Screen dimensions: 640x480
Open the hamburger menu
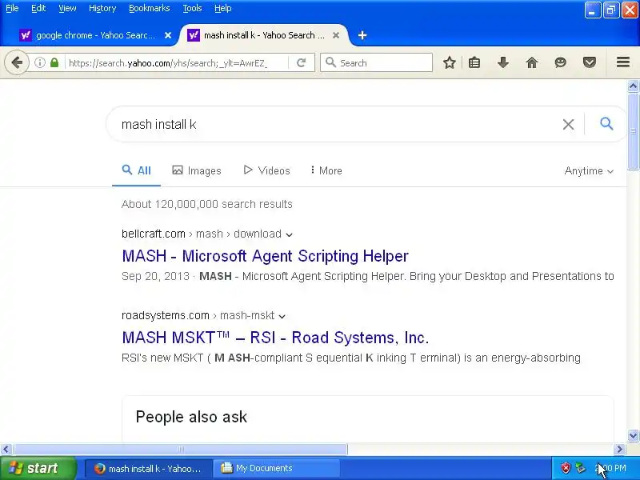tap(623, 62)
